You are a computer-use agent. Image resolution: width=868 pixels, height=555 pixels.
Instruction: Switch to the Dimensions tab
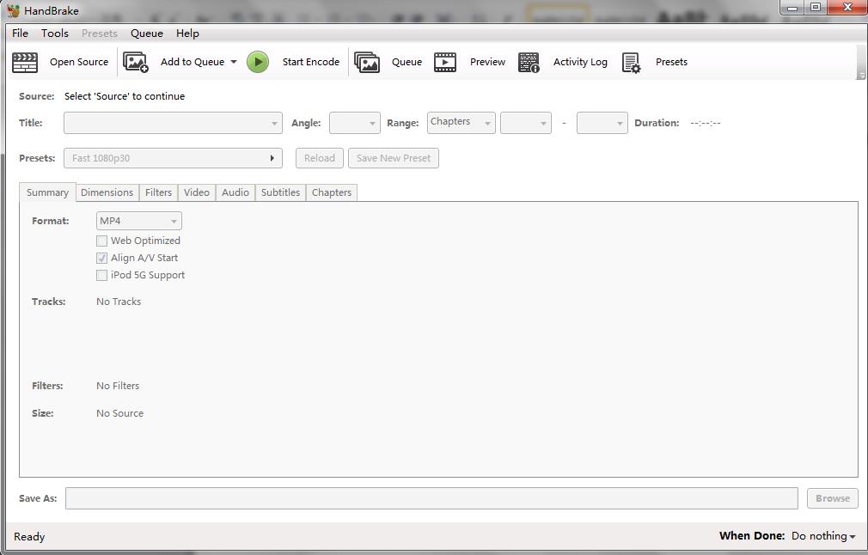[107, 192]
